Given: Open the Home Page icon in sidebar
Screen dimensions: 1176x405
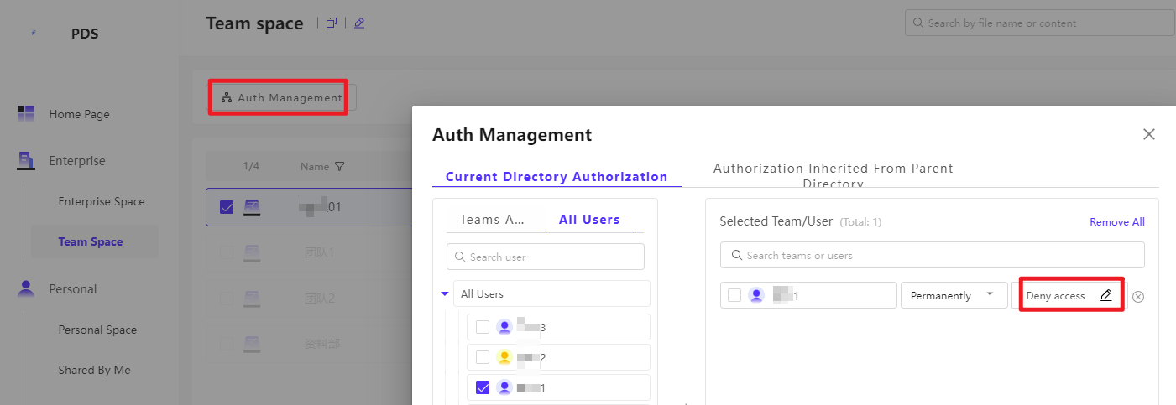Looking at the screenshot, I should [26, 113].
